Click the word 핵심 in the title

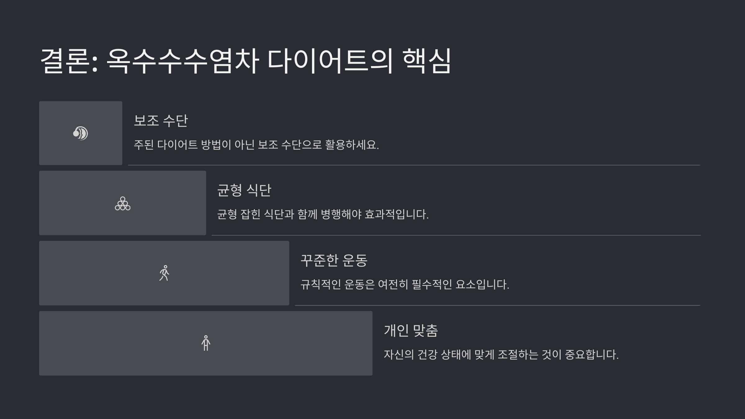click(427, 61)
